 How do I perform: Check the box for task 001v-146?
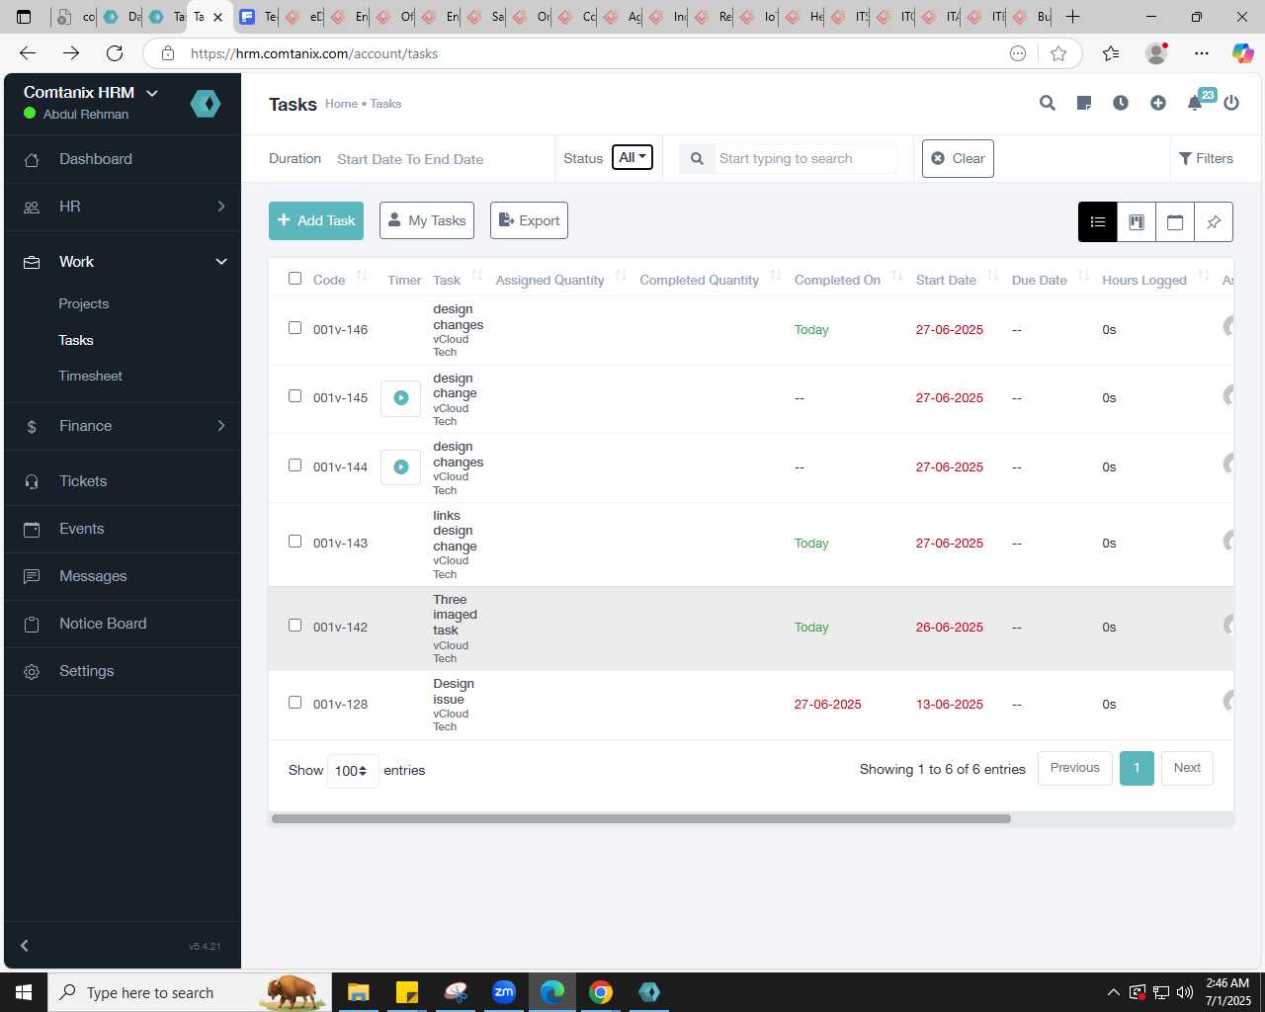(295, 328)
